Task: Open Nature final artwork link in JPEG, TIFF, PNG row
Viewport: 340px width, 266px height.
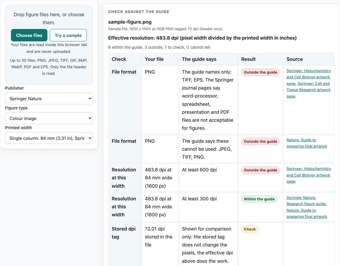Action: pyautogui.click(x=307, y=143)
